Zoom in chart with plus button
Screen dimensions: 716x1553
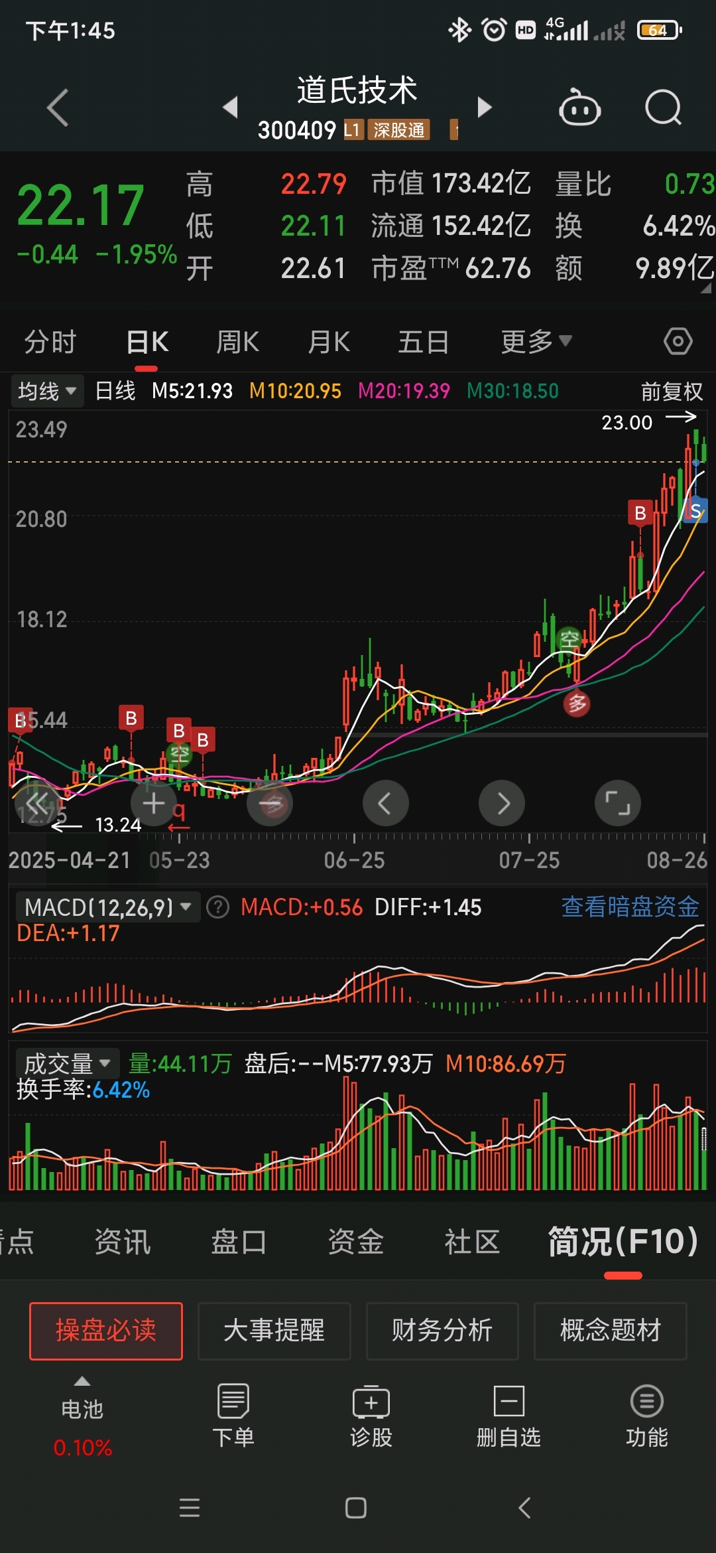point(154,803)
